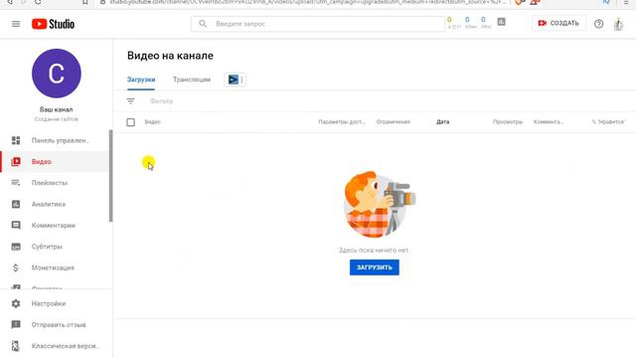
Task: Sort by the 'Дата' column header
Action: (x=442, y=121)
